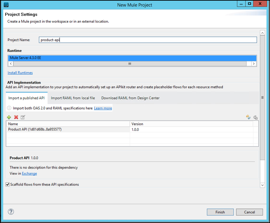Viewport: 270px width, 223px height.
Task: Open Import RAML from local file tab
Action: (73, 98)
